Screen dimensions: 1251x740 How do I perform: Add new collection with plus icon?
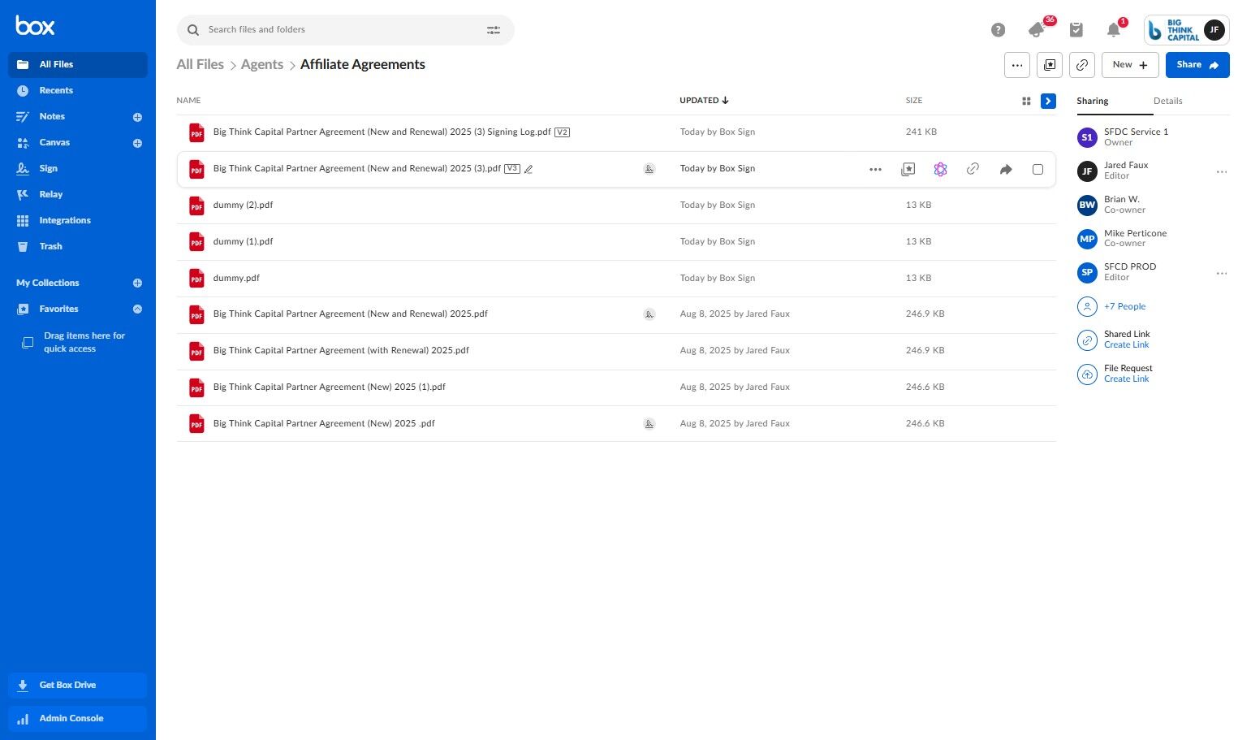coord(137,283)
